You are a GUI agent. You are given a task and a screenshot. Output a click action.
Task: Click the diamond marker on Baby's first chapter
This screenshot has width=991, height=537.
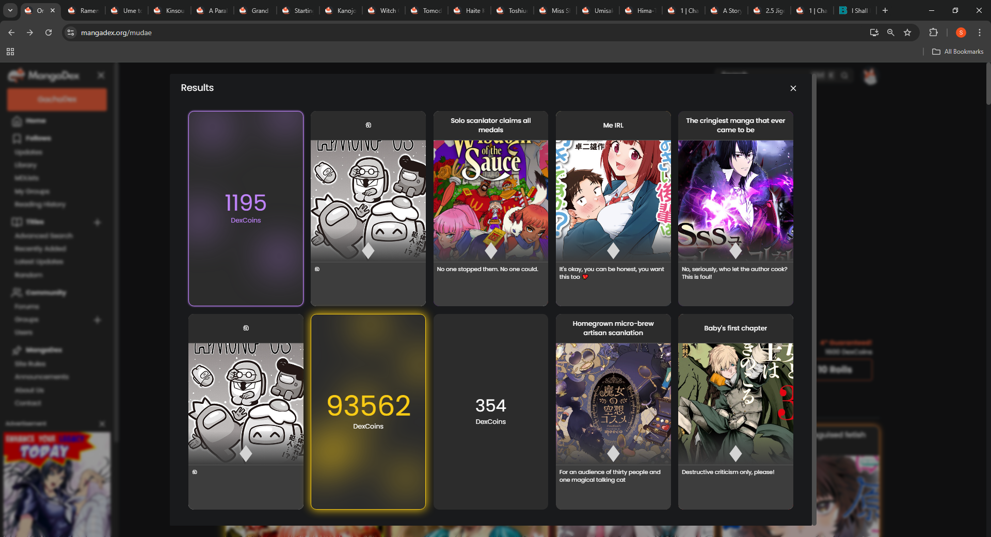point(736,454)
